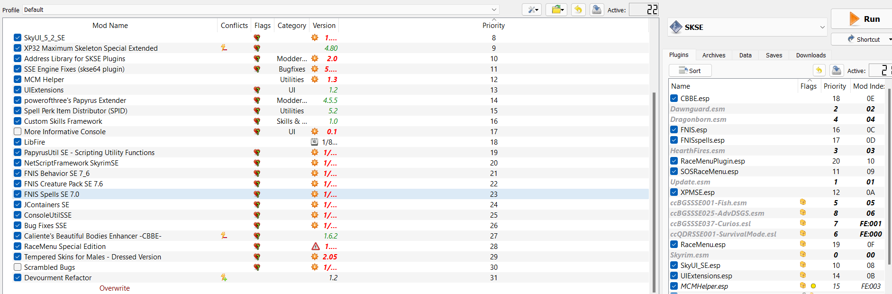Click the mod list vertical scrollbar
Image resolution: width=892 pixels, height=294 pixels.
[x=654, y=192]
